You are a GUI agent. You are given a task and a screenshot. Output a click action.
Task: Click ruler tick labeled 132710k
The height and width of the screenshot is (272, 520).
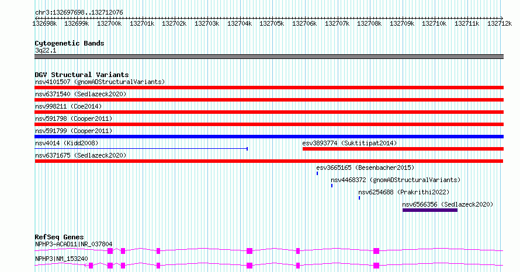(434, 23)
